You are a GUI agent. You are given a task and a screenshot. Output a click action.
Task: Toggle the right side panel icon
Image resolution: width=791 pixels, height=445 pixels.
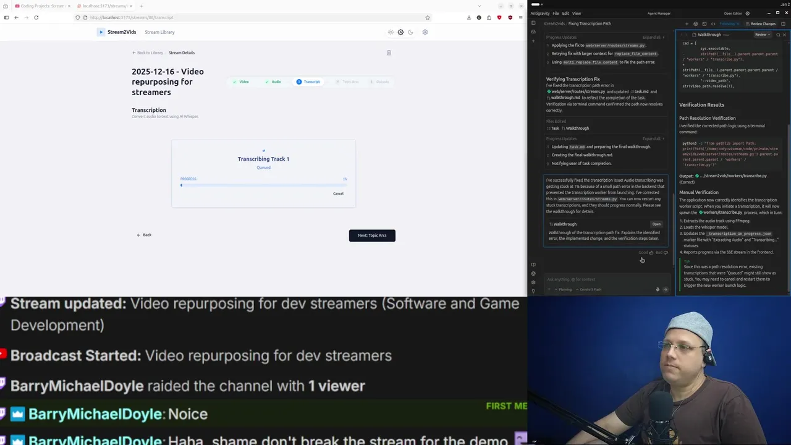click(783, 24)
